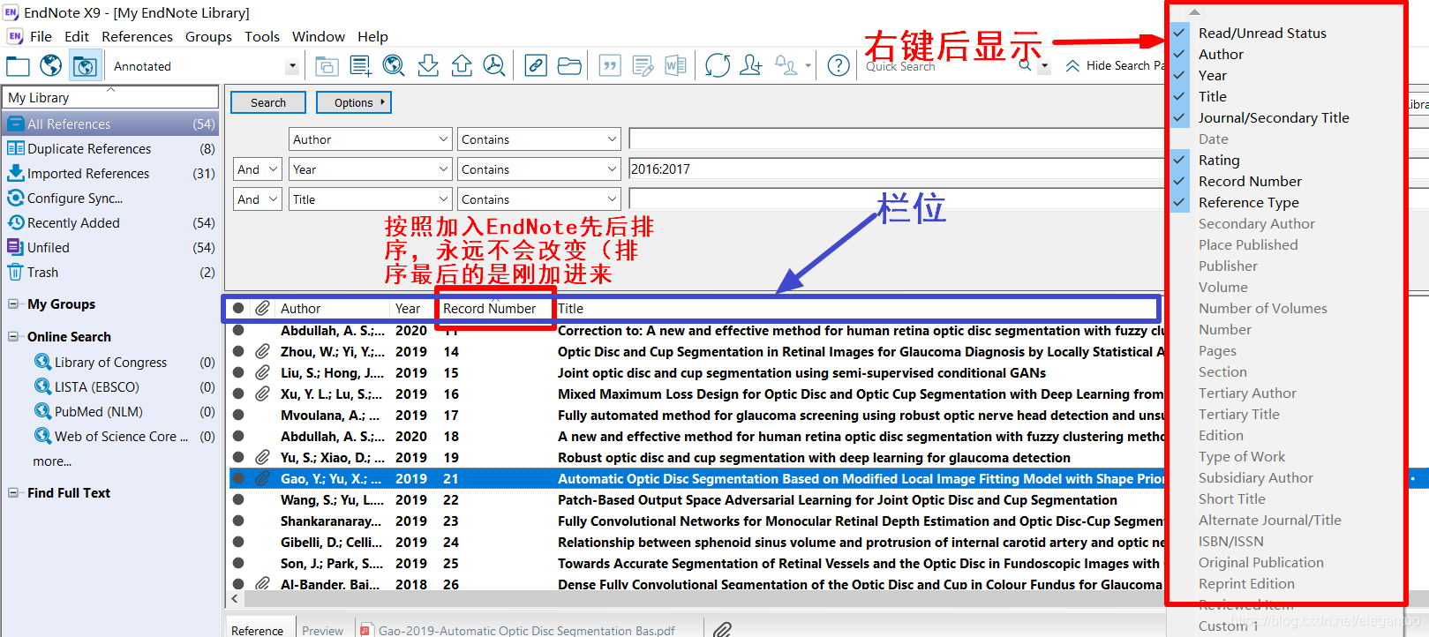Click the New Reference toolbar icon
Viewport: 1429px width, 637px height.
(x=360, y=66)
